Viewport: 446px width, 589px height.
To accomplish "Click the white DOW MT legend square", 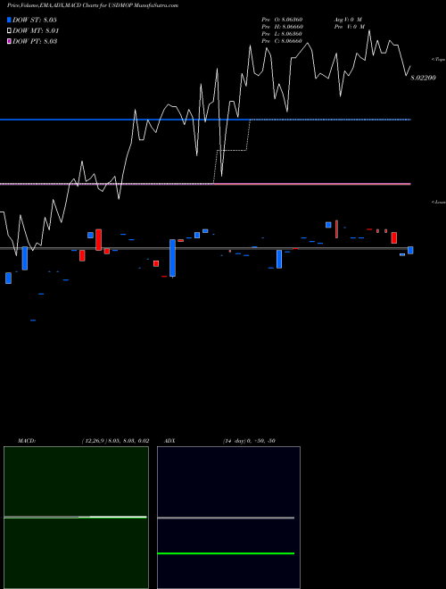I will coord(9,31).
